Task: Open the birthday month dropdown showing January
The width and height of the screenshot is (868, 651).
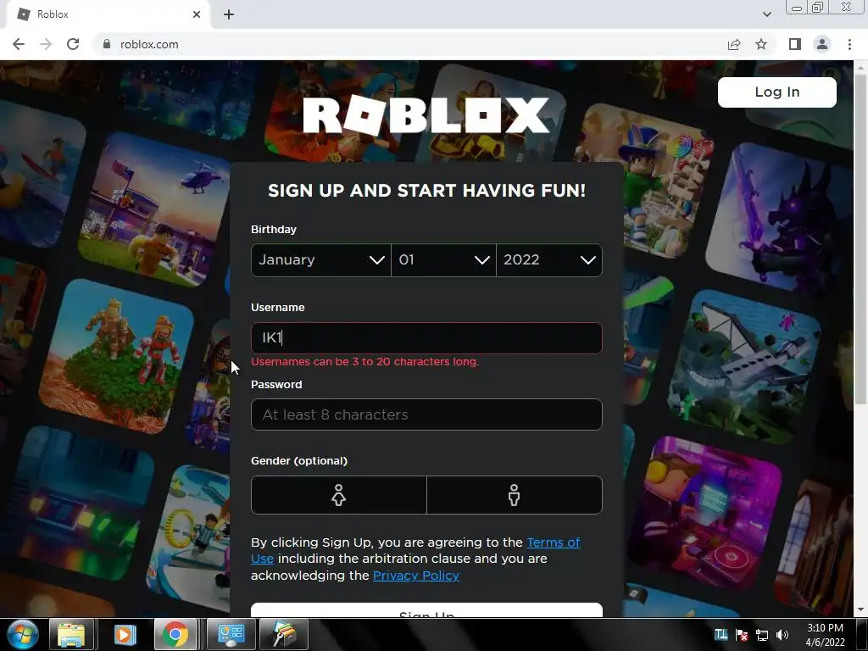Action: click(321, 259)
